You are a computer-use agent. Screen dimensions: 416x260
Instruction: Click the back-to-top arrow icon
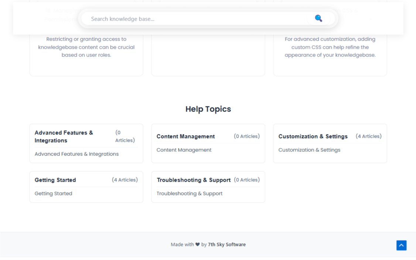point(401,245)
